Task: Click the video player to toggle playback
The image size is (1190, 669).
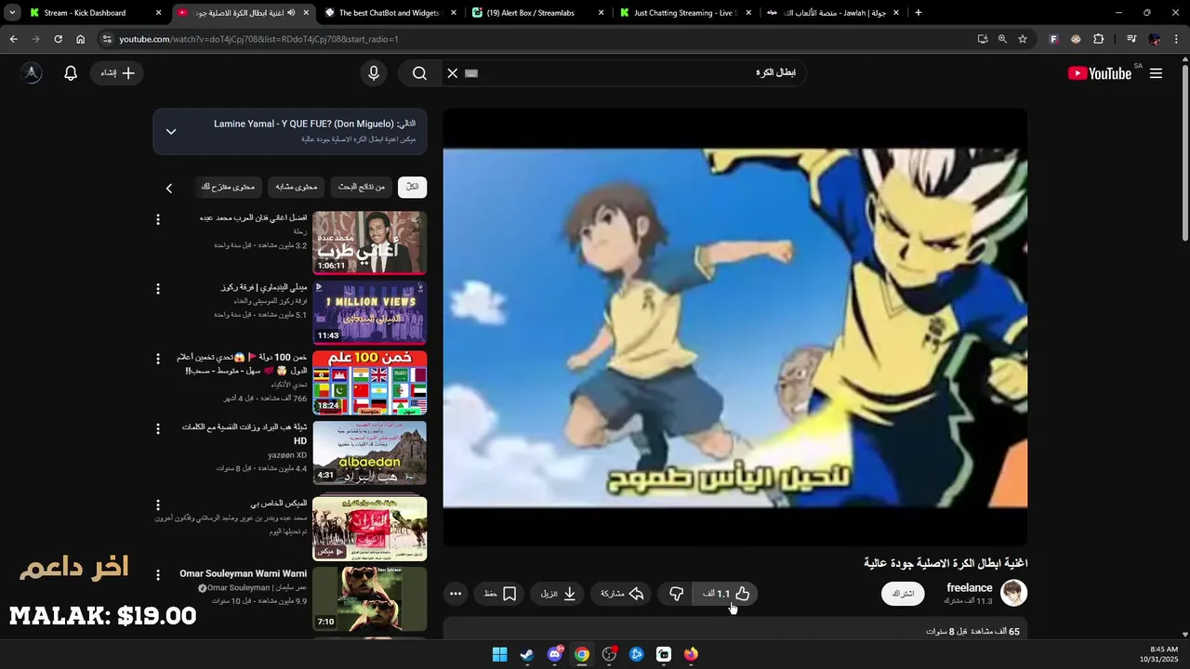Action: point(734,327)
